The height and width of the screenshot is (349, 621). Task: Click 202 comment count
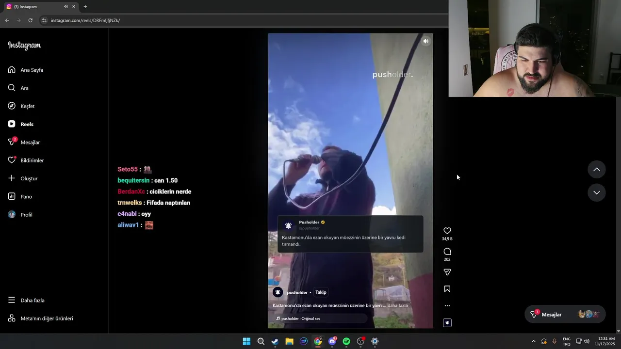pyautogui.click(x=447, y=259)
